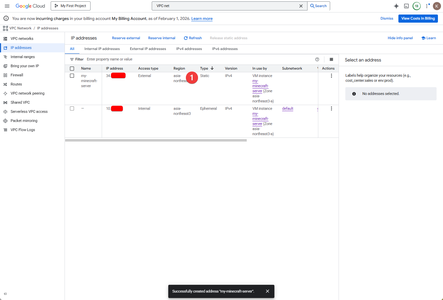Screen dimensions: 443x300
Task: Click the "No addresses selected." message
Action: (x=381, y=94)
